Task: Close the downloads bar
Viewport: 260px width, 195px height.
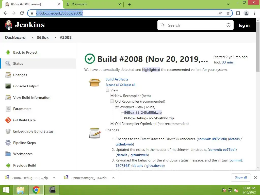Action: coord(255,177)
